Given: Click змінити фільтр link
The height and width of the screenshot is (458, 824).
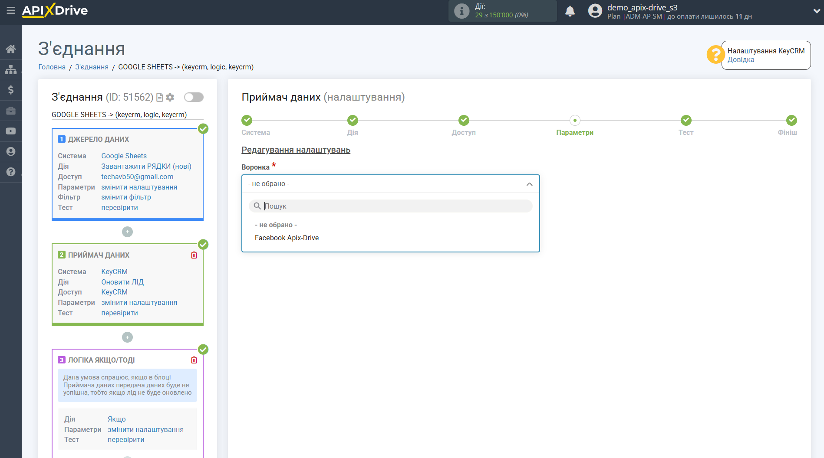Looking at the screenshot, I should (126, 197).
